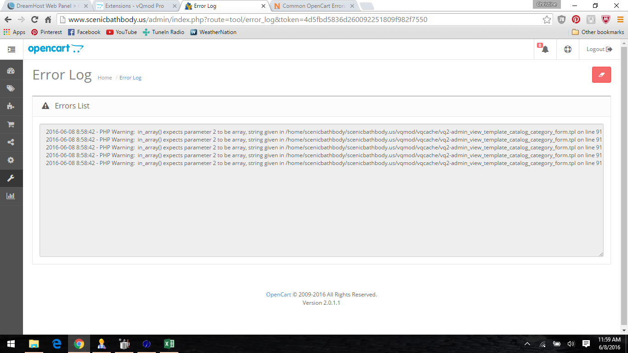Open the Facebook bookmark

(x=84, y=32)
